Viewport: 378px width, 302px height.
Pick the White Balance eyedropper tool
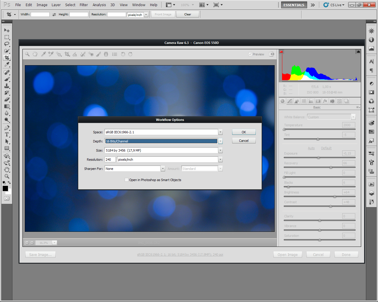click(x=43, y=54)
